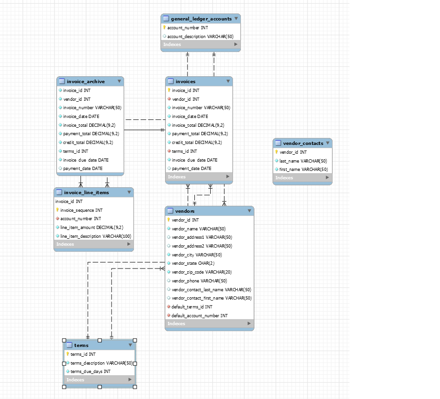
Task: Collapse the vendors table using its header arrow
Action: pos(249,211)
